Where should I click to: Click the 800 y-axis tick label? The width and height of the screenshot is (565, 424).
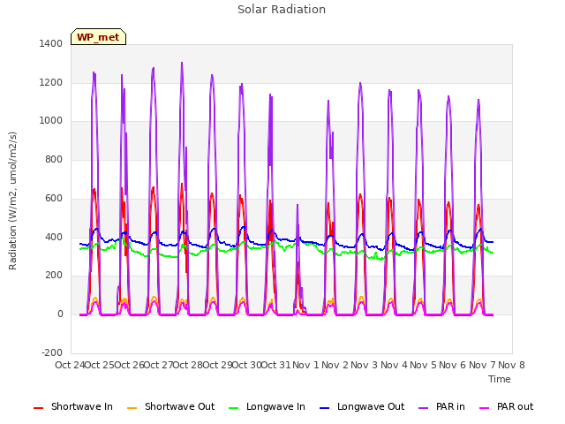[x=54, y=159]
